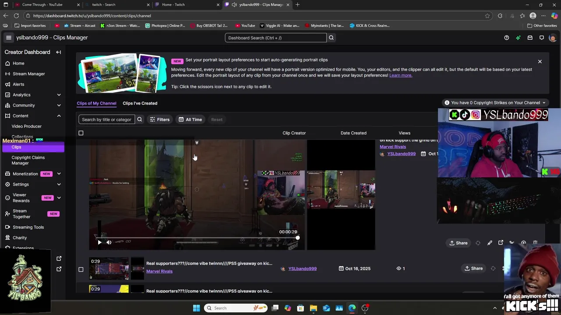Click the clip search magnifier button
The width and height of the screenshot is (561, 315).
(139, 119)
